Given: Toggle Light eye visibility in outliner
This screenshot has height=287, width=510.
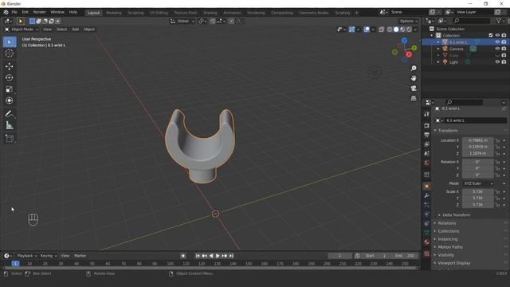Looking at the screenshot, I should click(497, 62).
